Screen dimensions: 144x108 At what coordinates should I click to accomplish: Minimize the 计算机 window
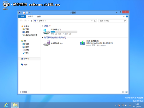[117, 12]
